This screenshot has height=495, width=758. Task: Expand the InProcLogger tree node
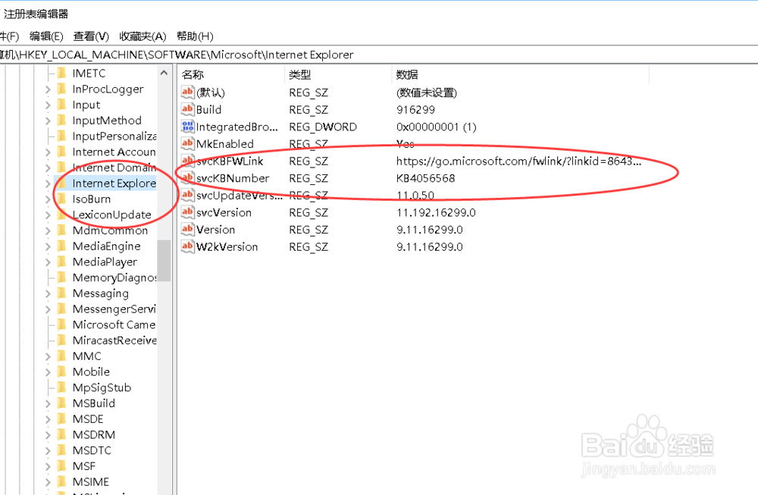pos(47,89)
